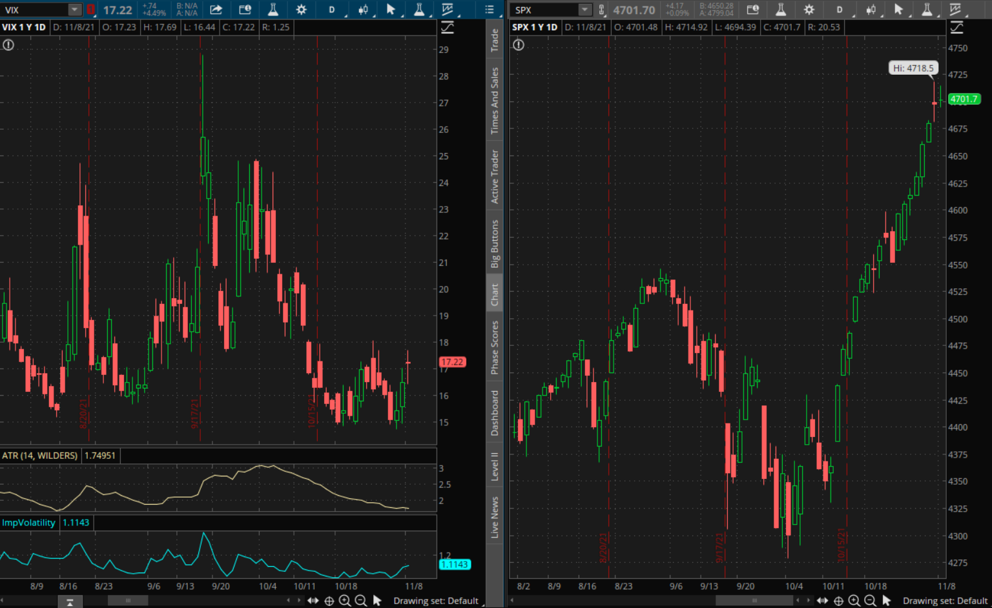Image resolution: width=992 pixels, height=608 pixels.
Task: Click the ImpVolatility study label
Action: [x=29, y=523]
